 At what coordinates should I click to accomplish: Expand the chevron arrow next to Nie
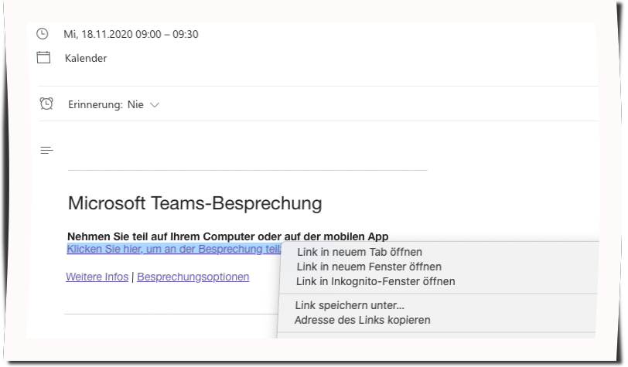155,104
